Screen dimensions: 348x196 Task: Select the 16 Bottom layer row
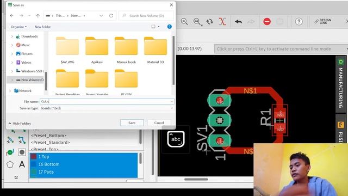pos(83,164)
